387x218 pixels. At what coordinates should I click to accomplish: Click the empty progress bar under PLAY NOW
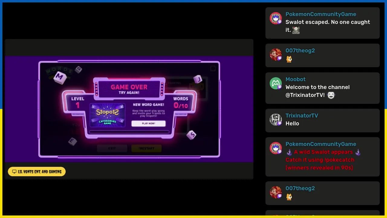click(129, 132)
